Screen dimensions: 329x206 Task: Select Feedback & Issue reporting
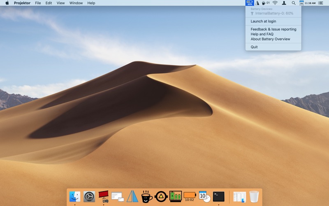[x=273, y=29]
